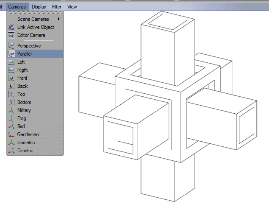Select Military projection label

pyautogui.click(x=24, y=110)
